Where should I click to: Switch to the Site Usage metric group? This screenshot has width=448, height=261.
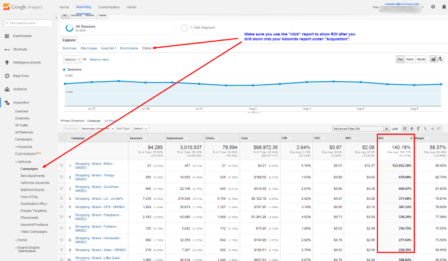pyautogui.click(x=88, y=48)
